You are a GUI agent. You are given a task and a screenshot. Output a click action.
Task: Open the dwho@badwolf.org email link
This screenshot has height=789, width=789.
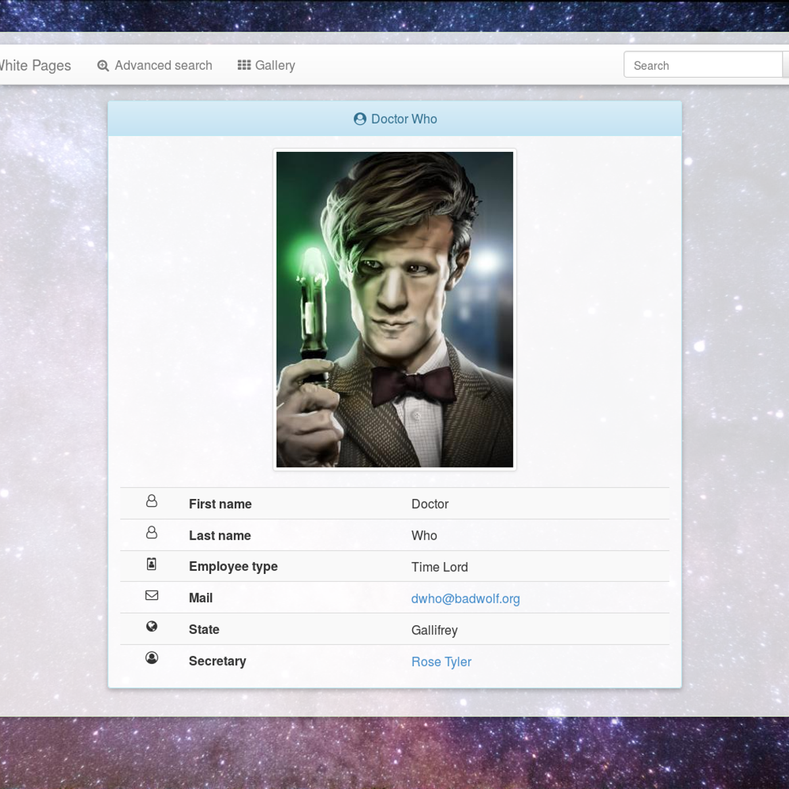(x=465, y=599)
